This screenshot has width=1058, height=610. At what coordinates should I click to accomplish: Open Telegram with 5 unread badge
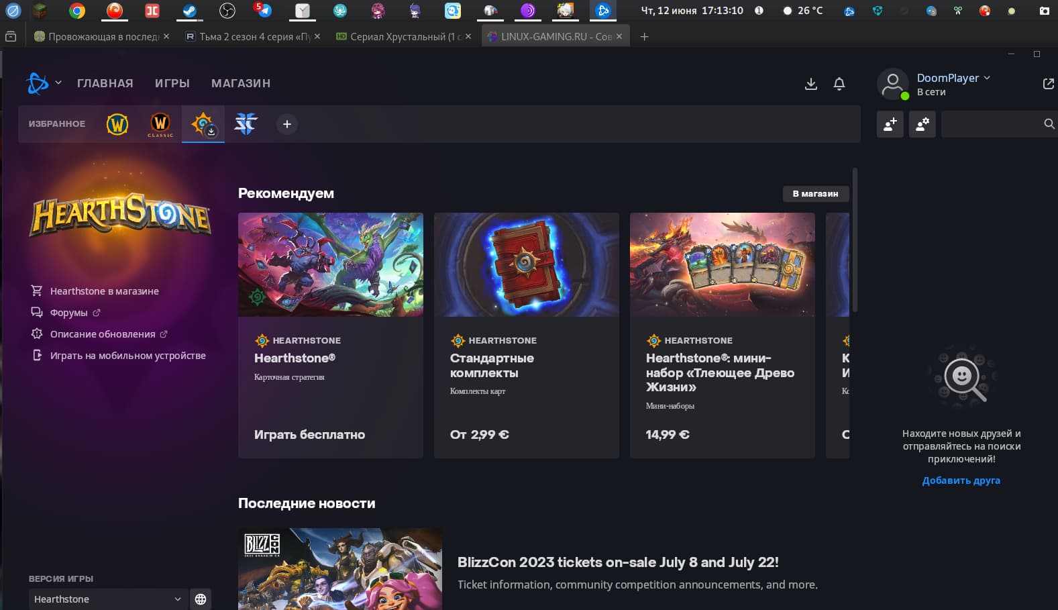[263, 9]
